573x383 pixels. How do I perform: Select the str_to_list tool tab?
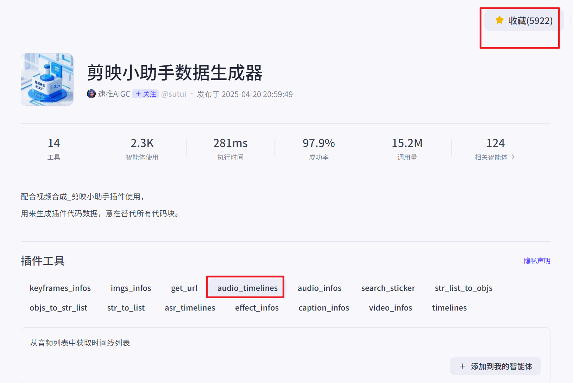126,308
